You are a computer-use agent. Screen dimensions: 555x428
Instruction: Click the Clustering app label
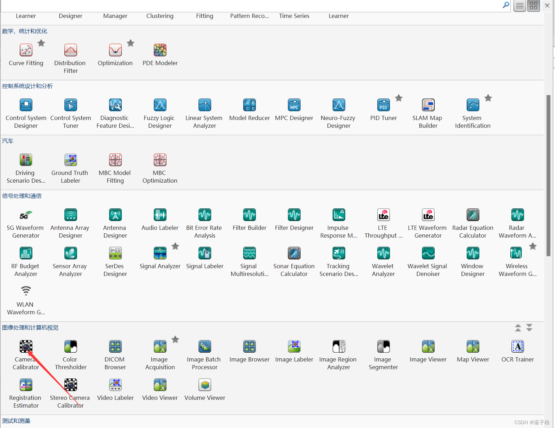160,16
